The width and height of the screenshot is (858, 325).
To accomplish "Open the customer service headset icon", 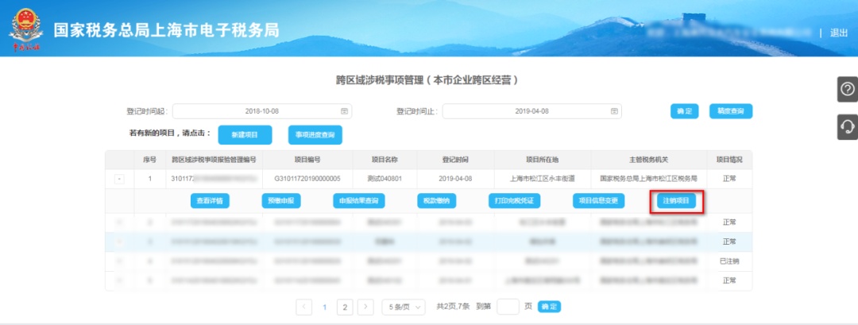I will coord(848,126).
